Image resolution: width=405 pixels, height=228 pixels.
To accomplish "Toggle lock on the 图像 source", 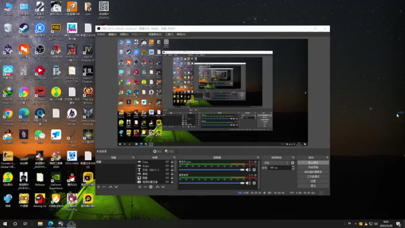I will point(172,178).
